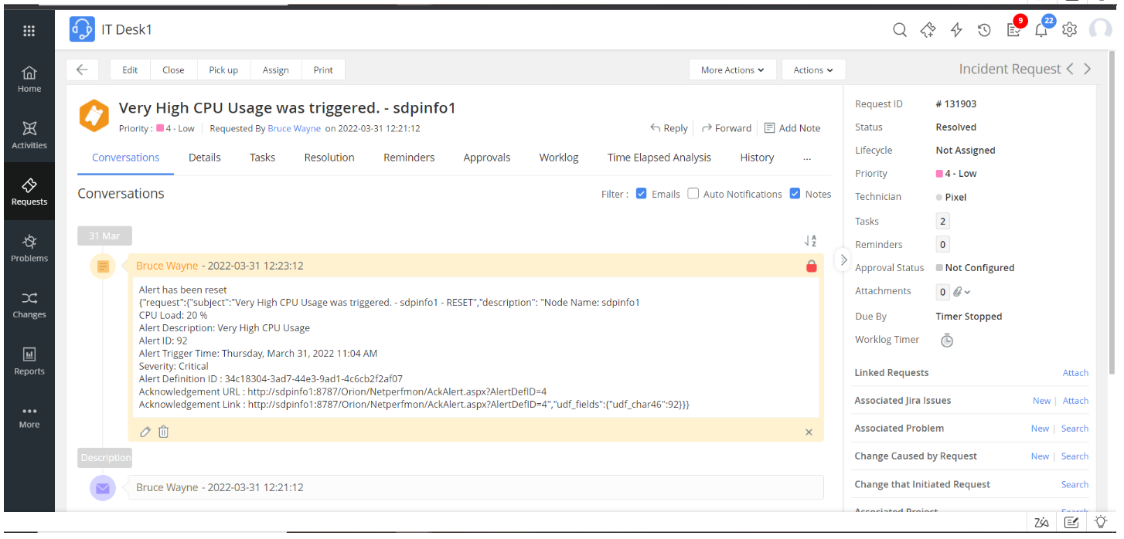Open the quick note icon at bottom

pyautogui.click(x=1071, y=523)
